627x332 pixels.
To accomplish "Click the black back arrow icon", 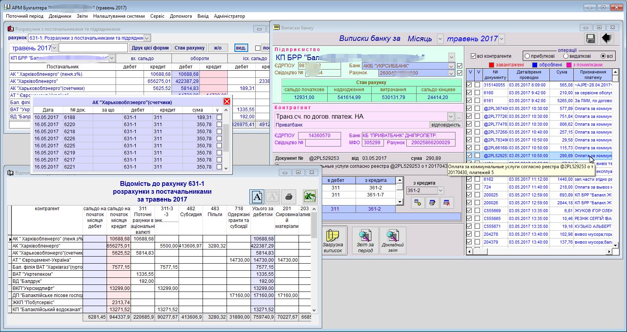I will point(607,38).
